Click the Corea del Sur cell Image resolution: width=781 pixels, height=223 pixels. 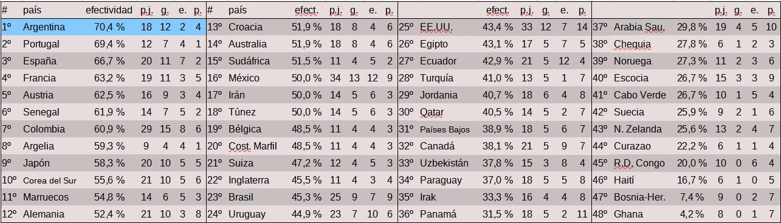pos(50,180)
